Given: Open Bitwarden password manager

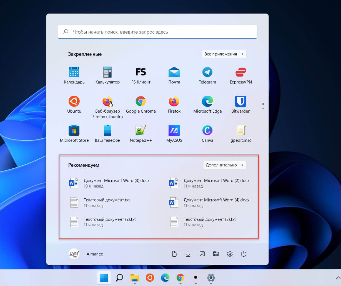Looking at the screenshot, I should (x=241, y=105).
